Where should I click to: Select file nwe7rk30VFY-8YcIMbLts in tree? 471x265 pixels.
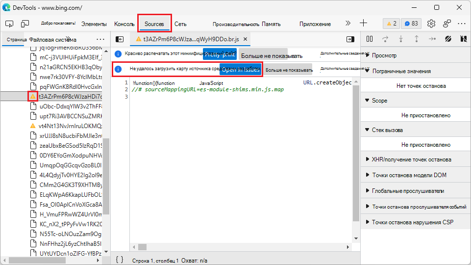coord(71,77)
